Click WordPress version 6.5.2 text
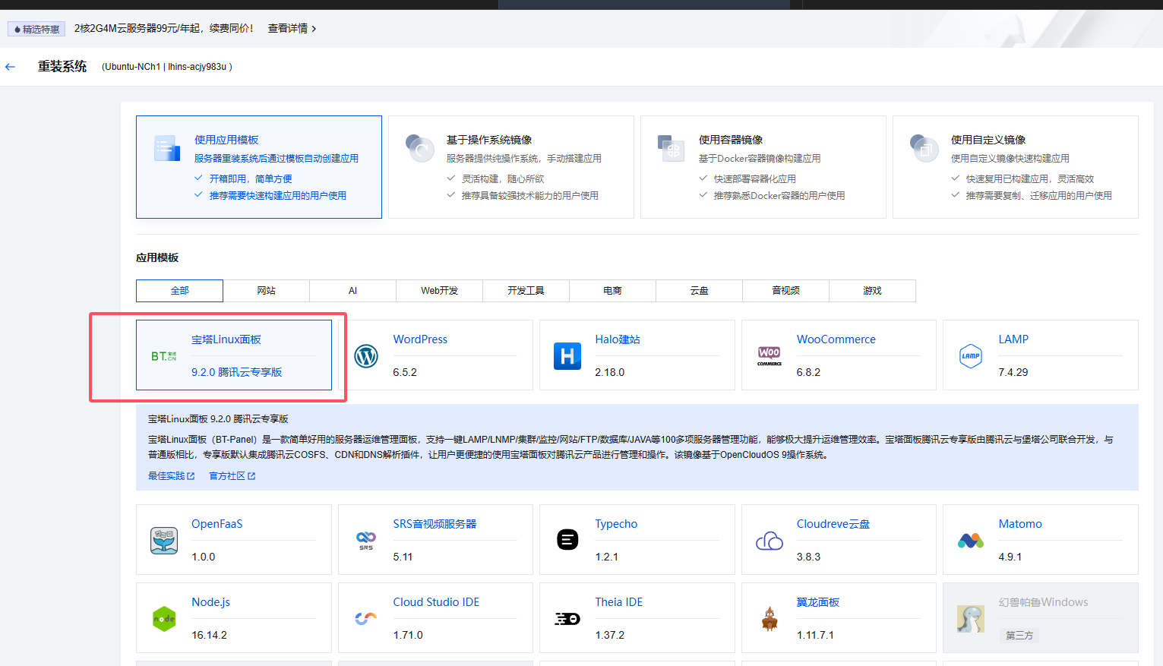Image resolution: width=1163 pixels, height=666 pixels. click(x=405, y=372)
